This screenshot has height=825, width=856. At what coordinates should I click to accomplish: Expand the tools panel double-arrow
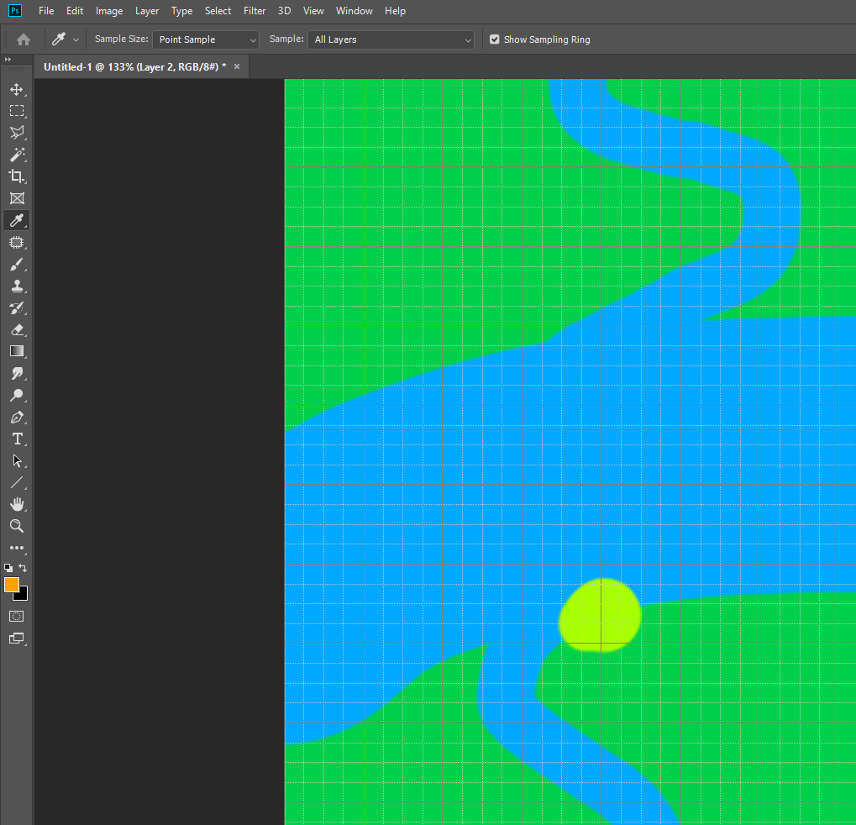pyautogui.click(x=8, y=59)
